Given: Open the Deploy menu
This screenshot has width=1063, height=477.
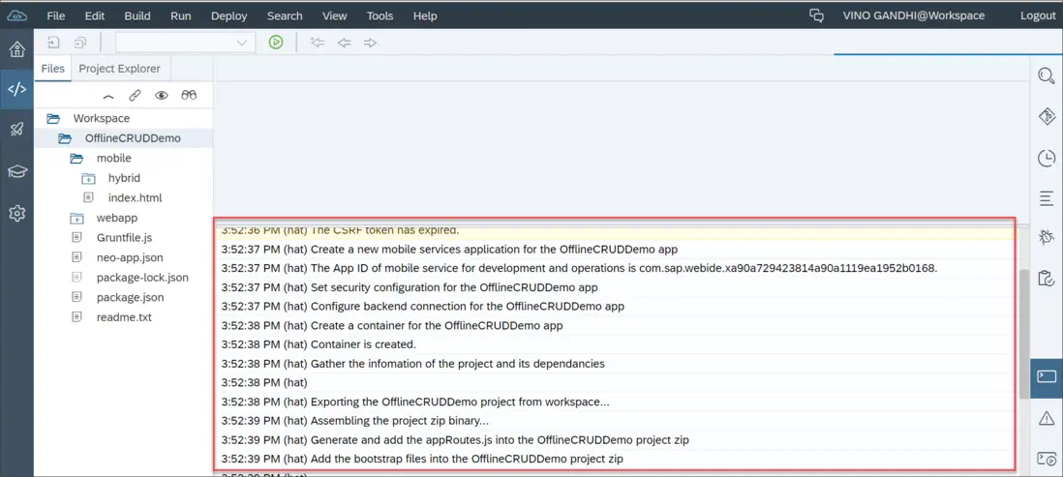Looking at the screenshot, I should click(x=228, y=15).
